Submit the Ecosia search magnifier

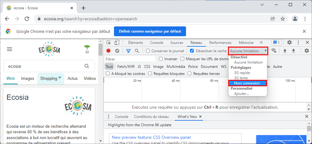pos(87,66)
